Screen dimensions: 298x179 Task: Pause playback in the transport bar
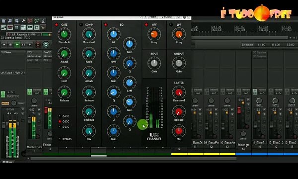click(23, 45)
